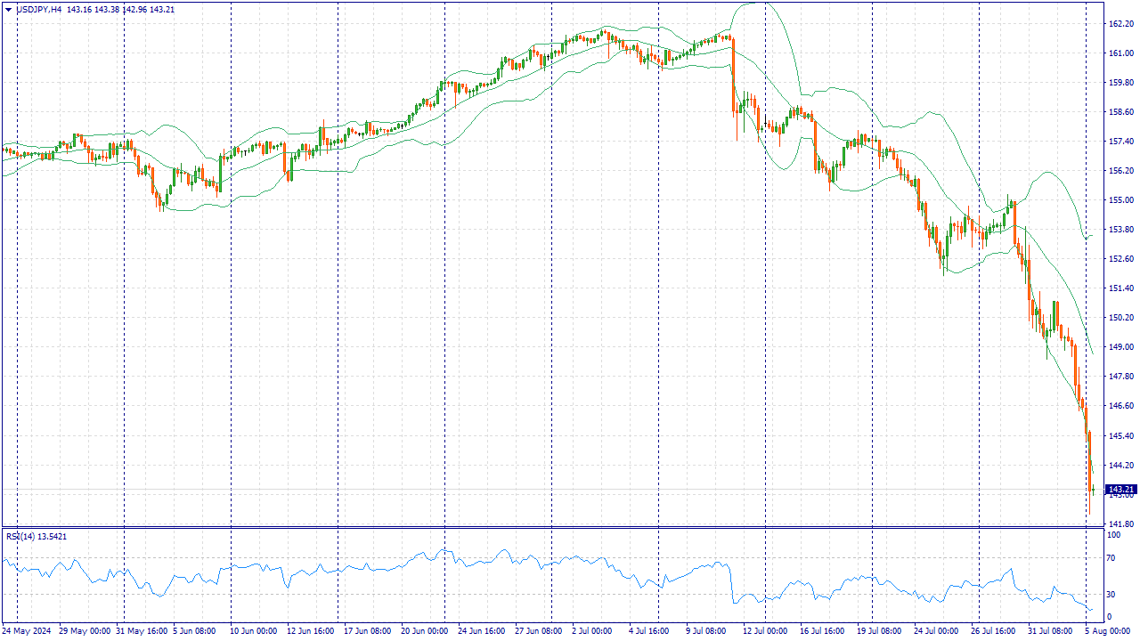Image resolution: width=1140 pixels, height=641 pixels.
Task: Select the RSI(14) indicator label
Action: pos(20,536)
